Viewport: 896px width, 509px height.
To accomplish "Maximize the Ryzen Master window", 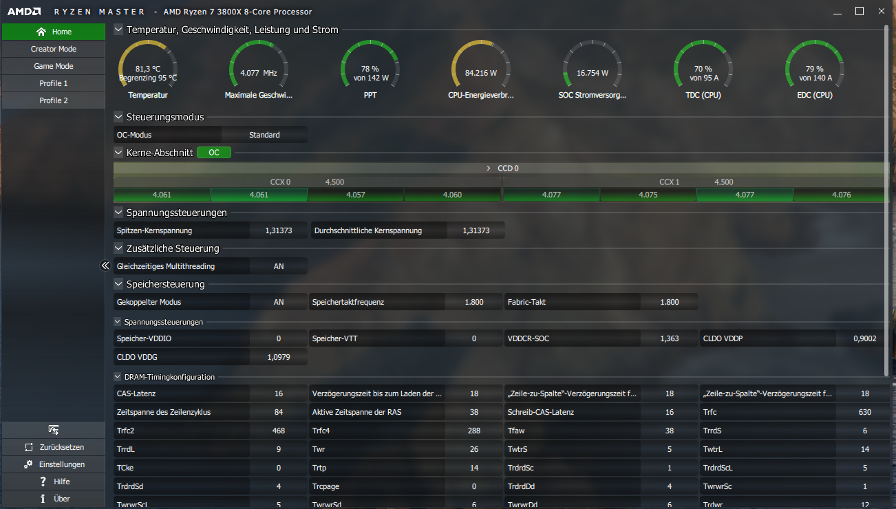I will pyautogui.click(x=860, y=11).
